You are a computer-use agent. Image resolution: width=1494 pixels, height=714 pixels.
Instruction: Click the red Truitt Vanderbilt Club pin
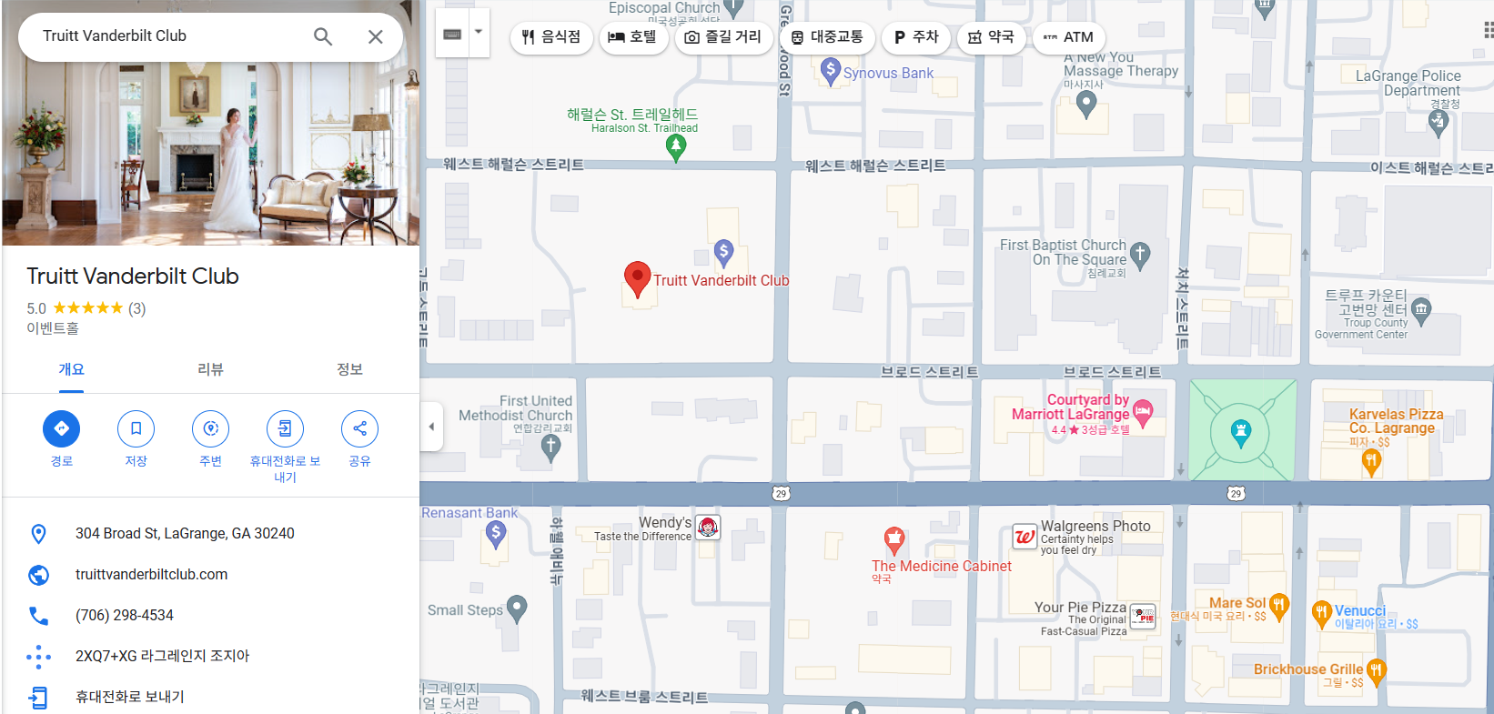pos(637,278)
